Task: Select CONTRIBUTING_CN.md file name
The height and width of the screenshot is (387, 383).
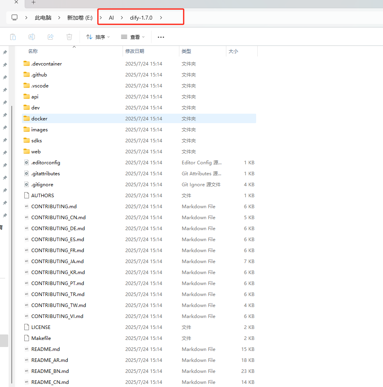Action: [58, 218]
